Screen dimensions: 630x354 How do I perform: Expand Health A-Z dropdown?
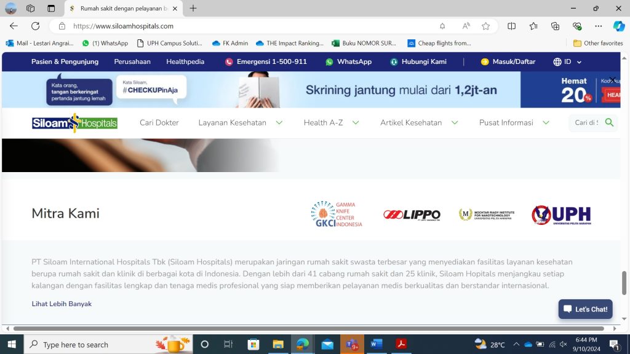[331, 122]
